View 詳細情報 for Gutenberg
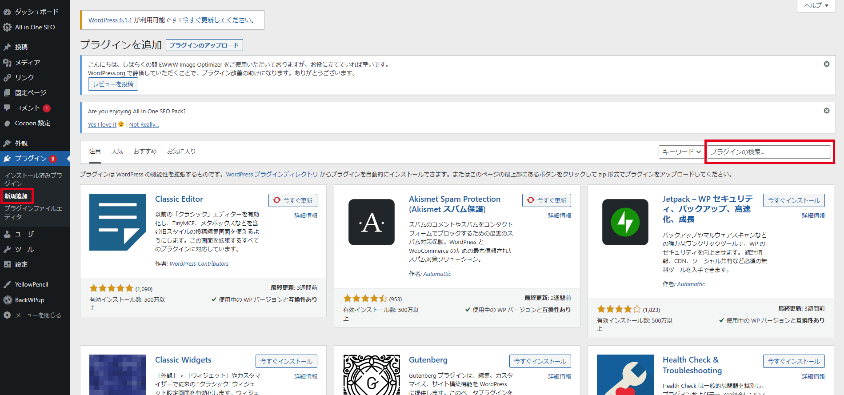 (560, 376)
